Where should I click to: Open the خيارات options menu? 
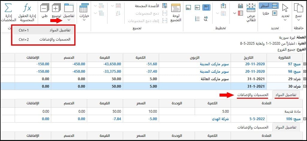point(84,12)
